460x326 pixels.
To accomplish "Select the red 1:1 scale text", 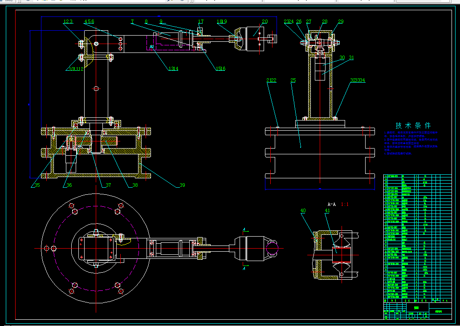I will tap(345, 205).
